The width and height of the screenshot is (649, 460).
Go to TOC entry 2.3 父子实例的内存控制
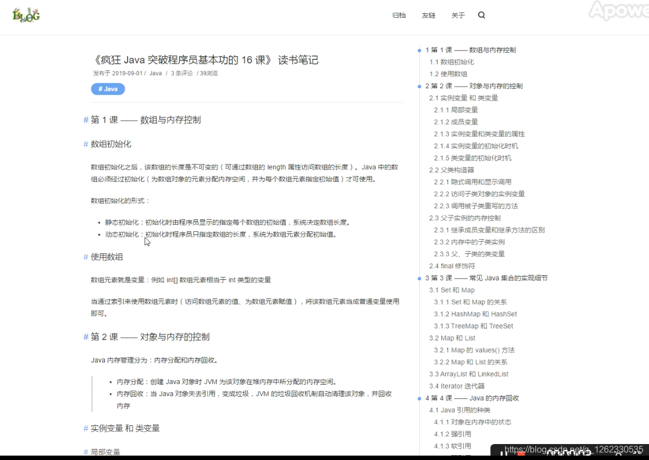click(x=465, y=218)
